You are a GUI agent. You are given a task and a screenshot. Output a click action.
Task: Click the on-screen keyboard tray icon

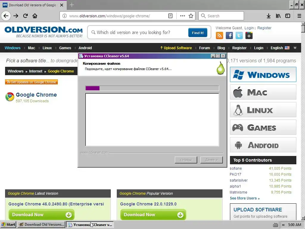pyautogui.click(x=275, y=225)
